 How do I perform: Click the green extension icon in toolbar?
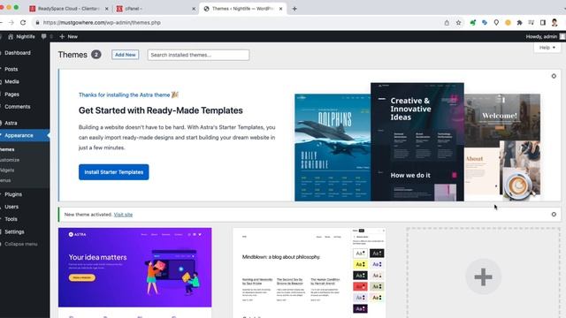[472, 23]
